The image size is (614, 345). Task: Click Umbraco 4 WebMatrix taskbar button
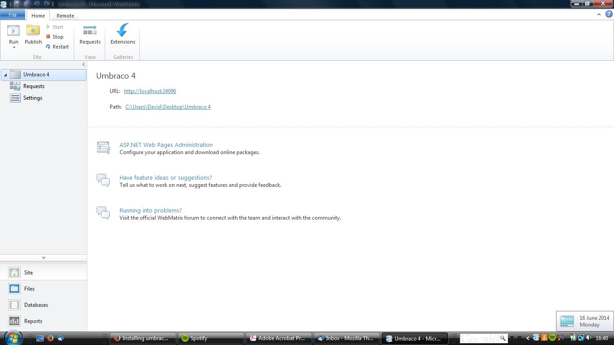point(415,338)
